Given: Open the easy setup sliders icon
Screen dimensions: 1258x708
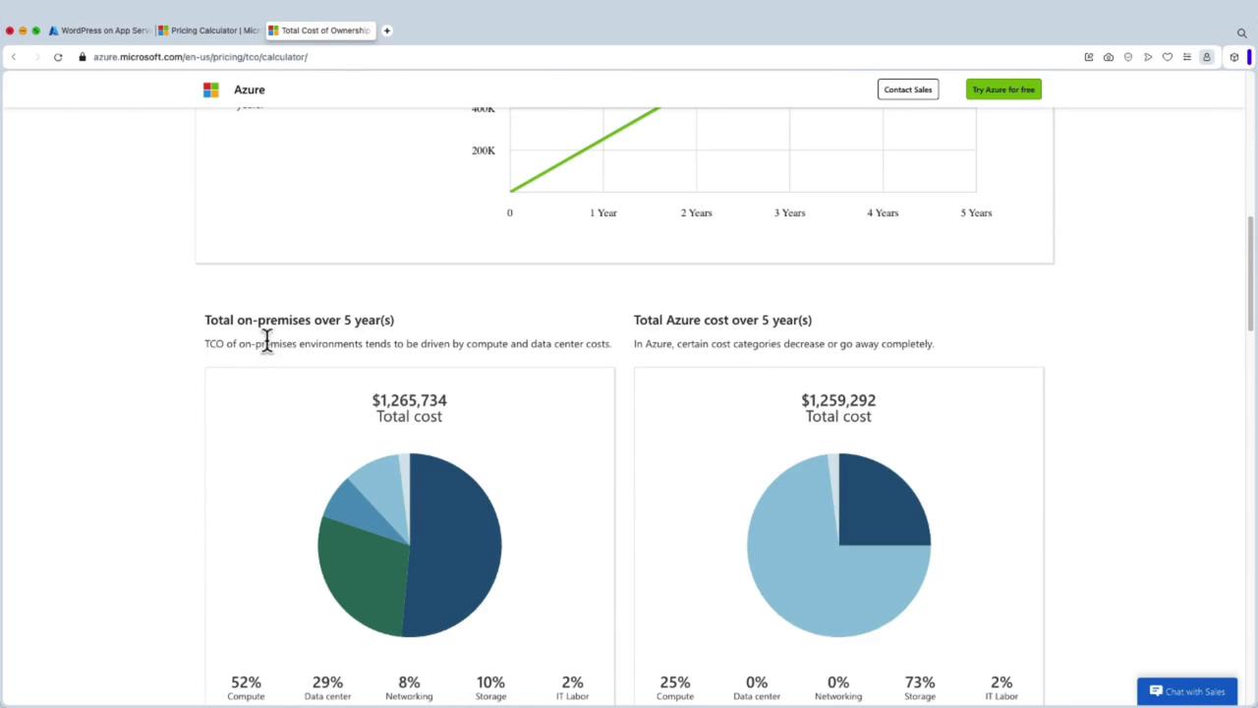Looking at the screenshot, I should coord(1187,57).
